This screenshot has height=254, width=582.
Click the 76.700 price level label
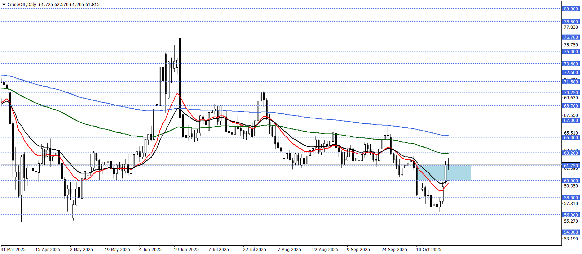pyautogui.click(x=570, y=37)
